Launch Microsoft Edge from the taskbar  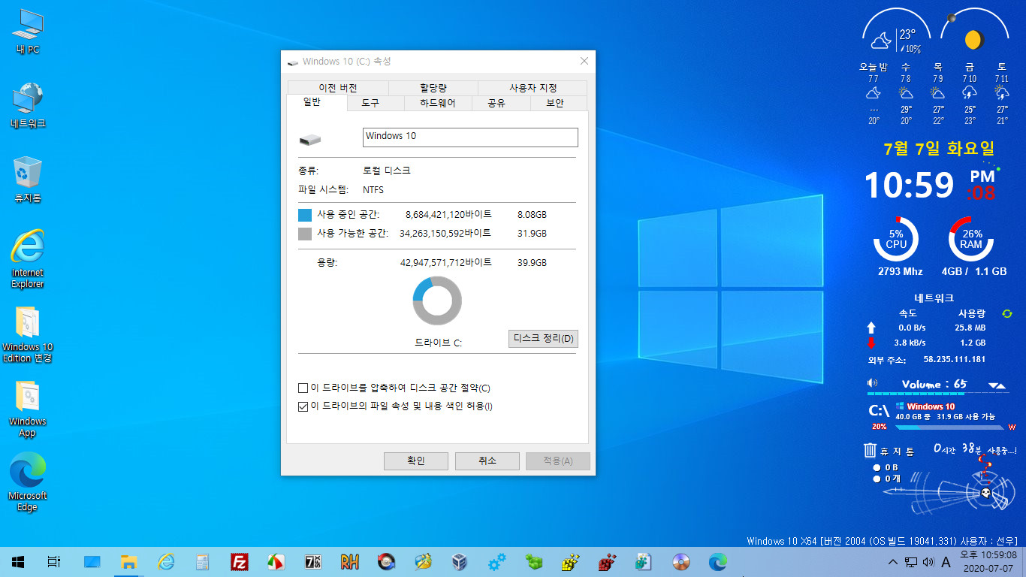(x=718, y=561)
